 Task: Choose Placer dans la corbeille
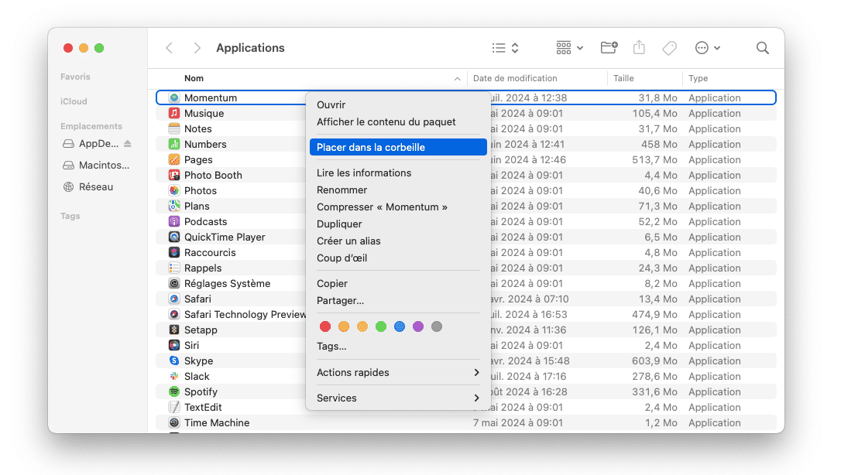(398, 147)
